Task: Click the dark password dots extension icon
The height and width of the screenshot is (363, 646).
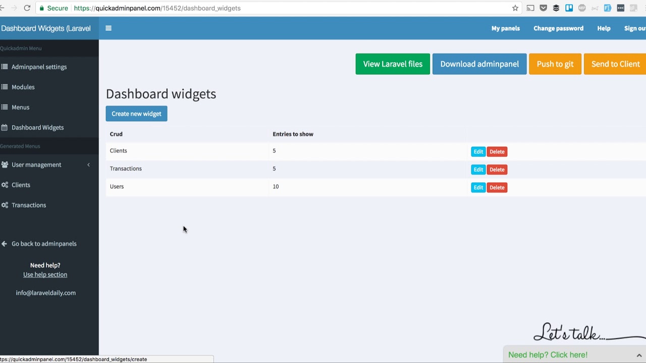Action: tap(620, 8)
